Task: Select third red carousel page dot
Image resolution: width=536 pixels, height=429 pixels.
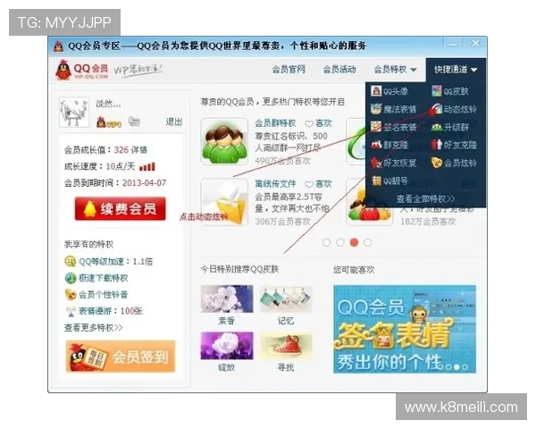Action: coord(354,242)
